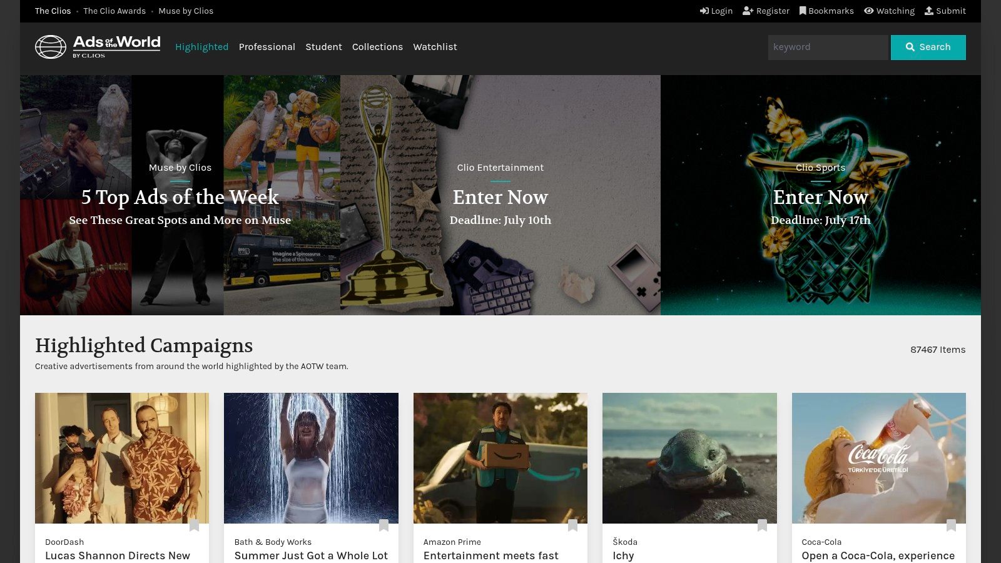The height and width of the screenshot is (563, 1001).
Task: Go to the Collections section
Action: [377, 47]
